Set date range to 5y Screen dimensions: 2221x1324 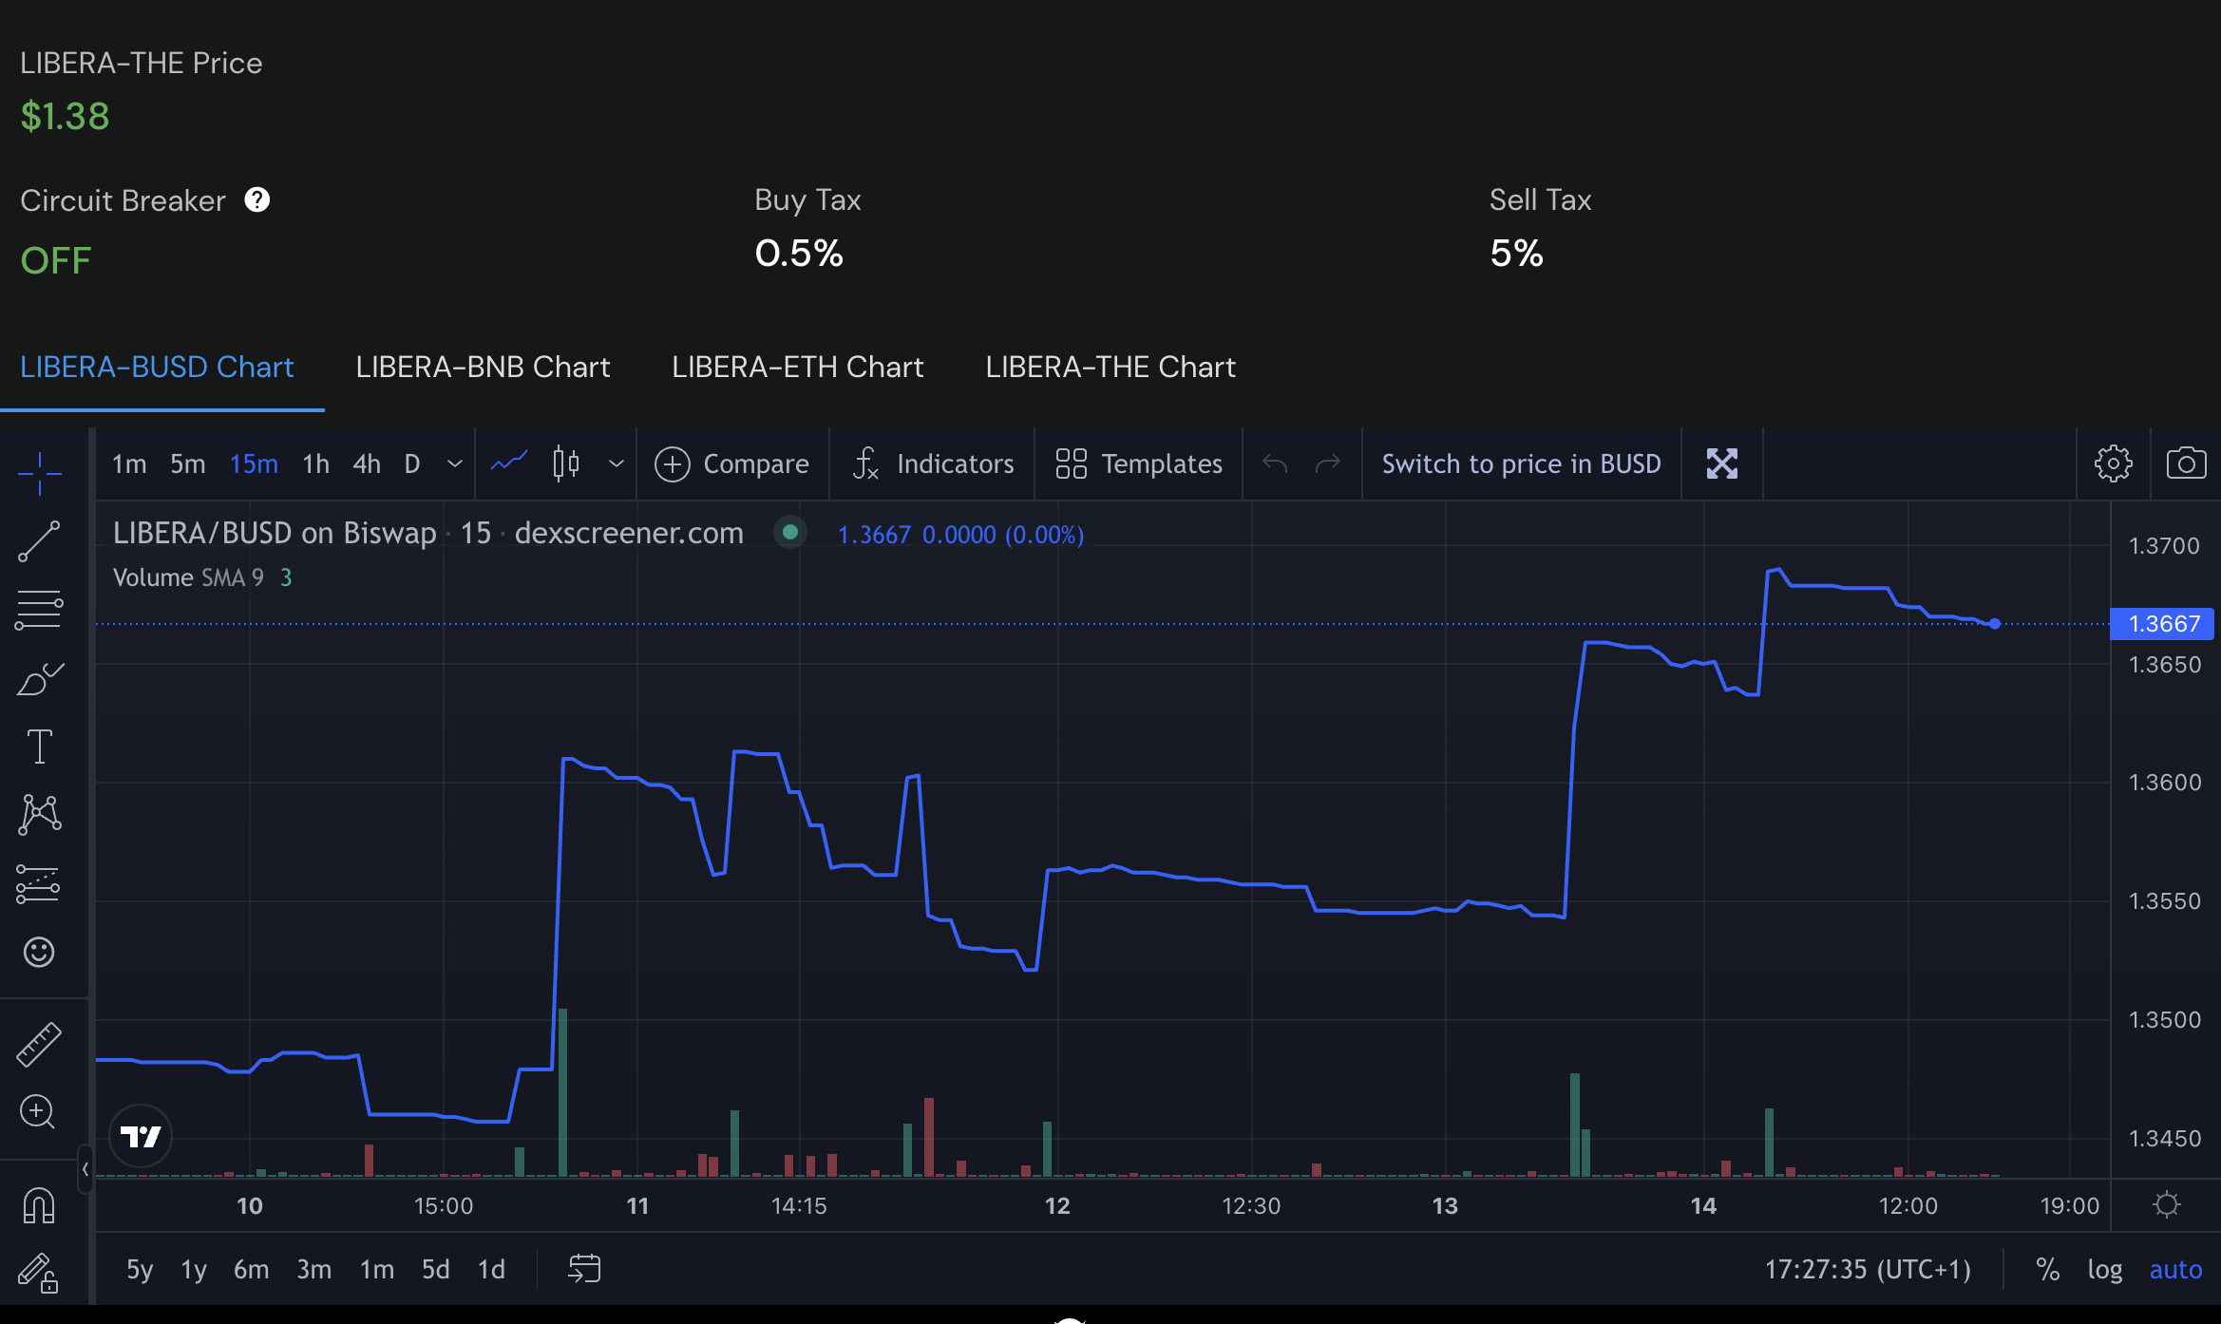coord(140,1270)
